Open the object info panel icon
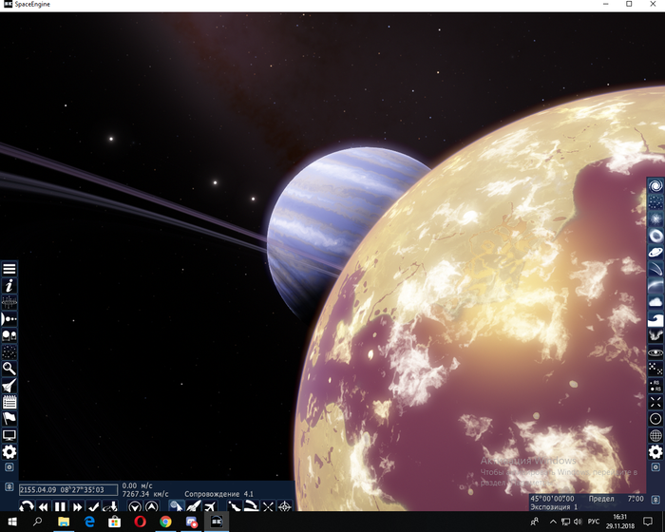This screenshot has height=532, width=665. [x=9, y=285]
